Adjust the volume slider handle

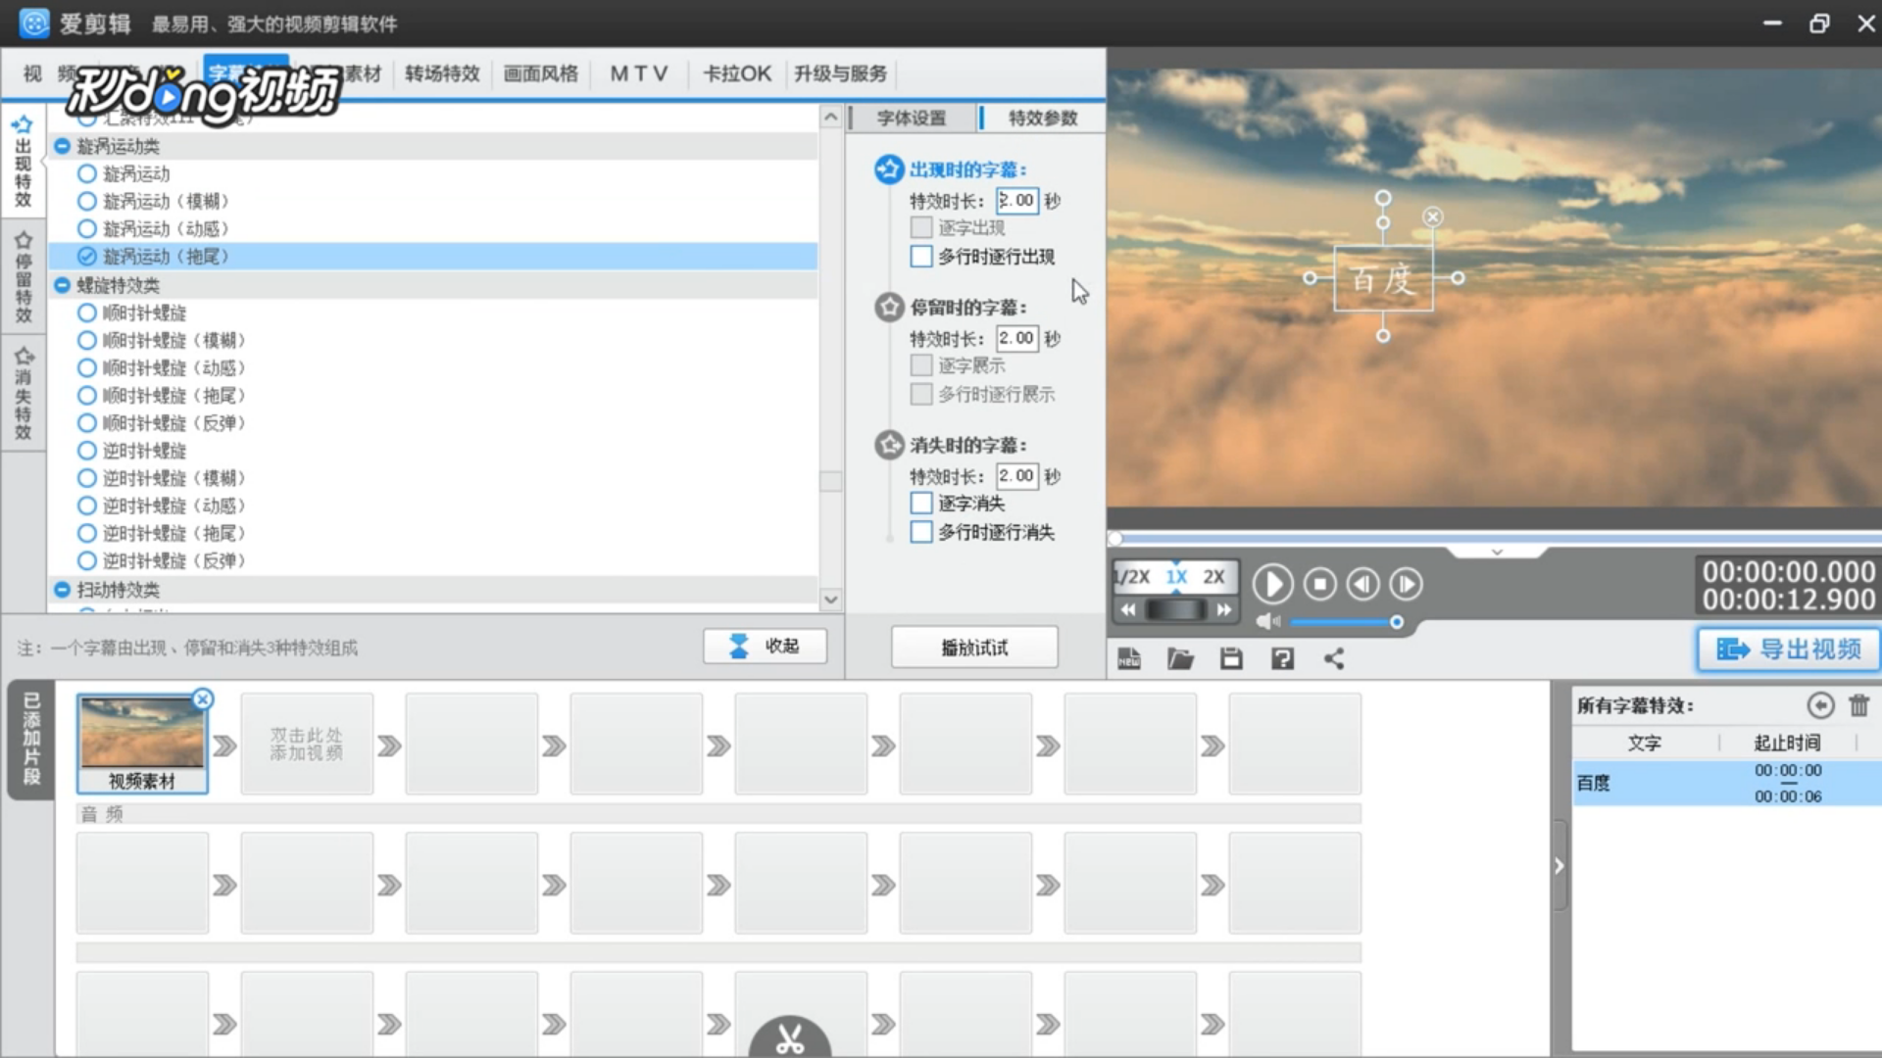pos(1397,622)
